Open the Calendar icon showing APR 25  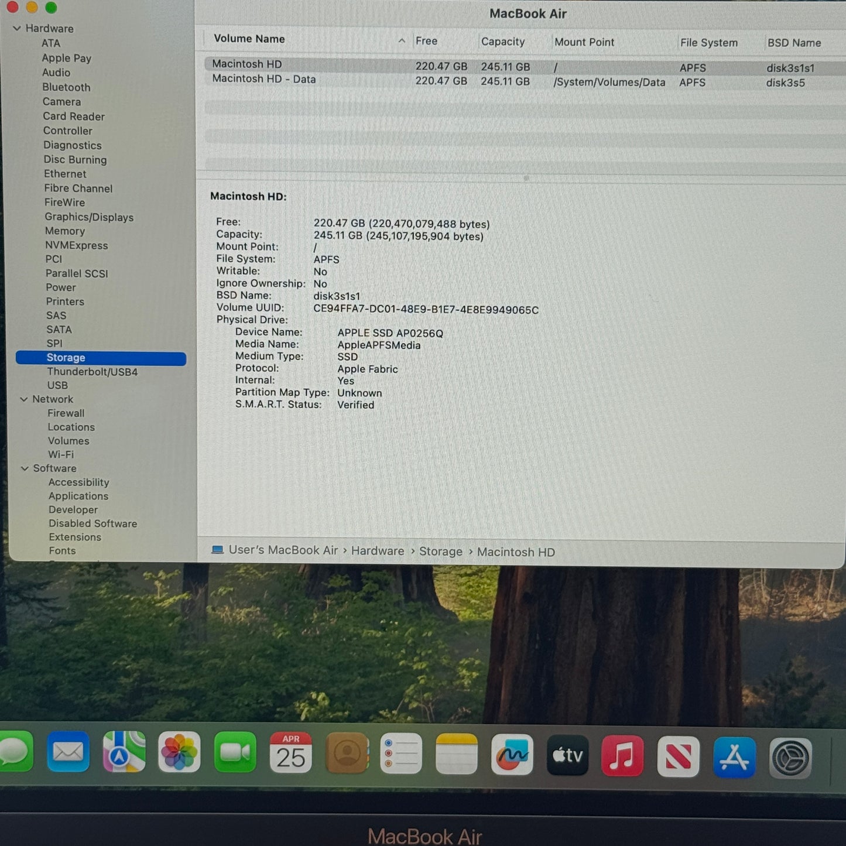tap(290, 753)
